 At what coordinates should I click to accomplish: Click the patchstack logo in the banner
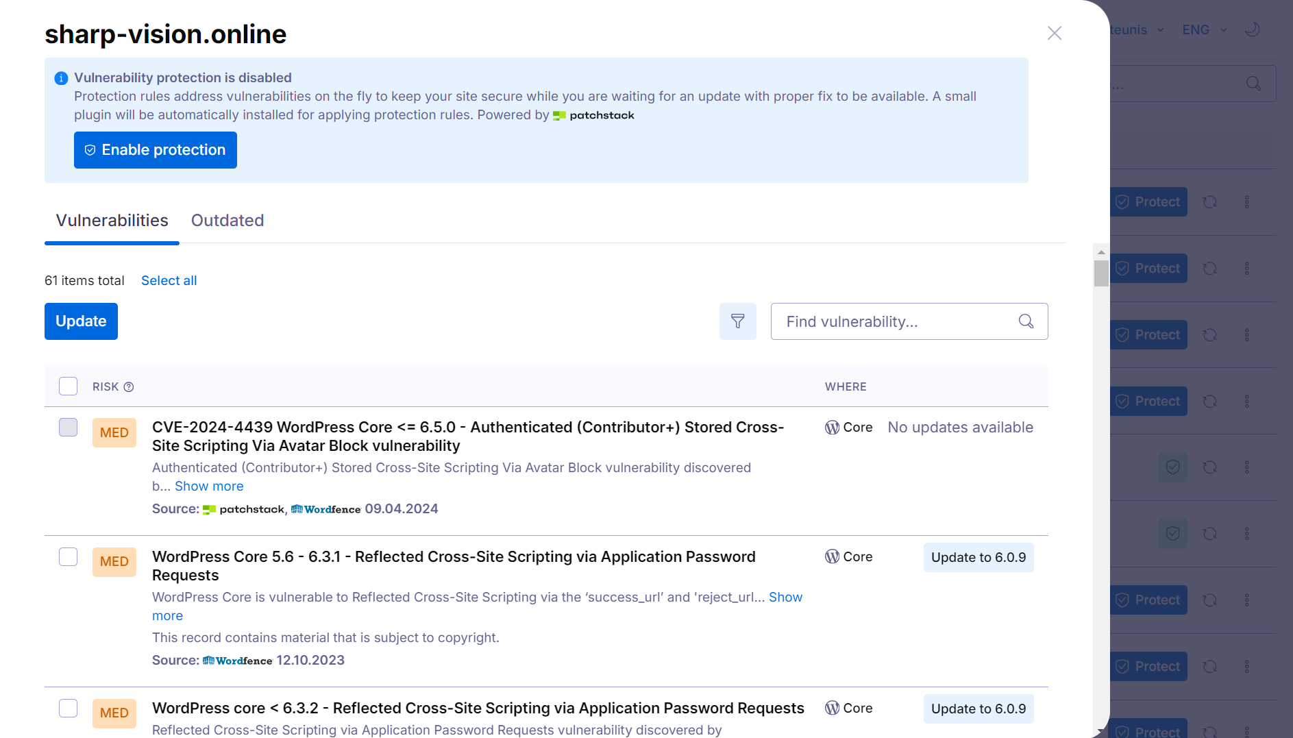[x=593, y=115]
